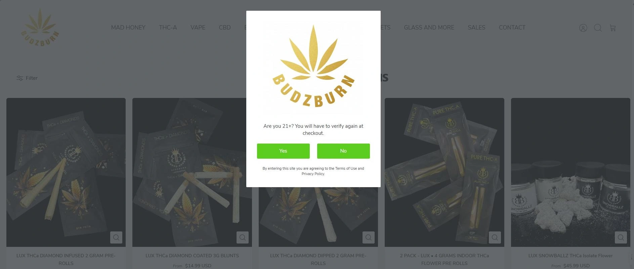Screen dimensions: 634x269
Task: Open the THC-A menu item
Action: point(168,28)
